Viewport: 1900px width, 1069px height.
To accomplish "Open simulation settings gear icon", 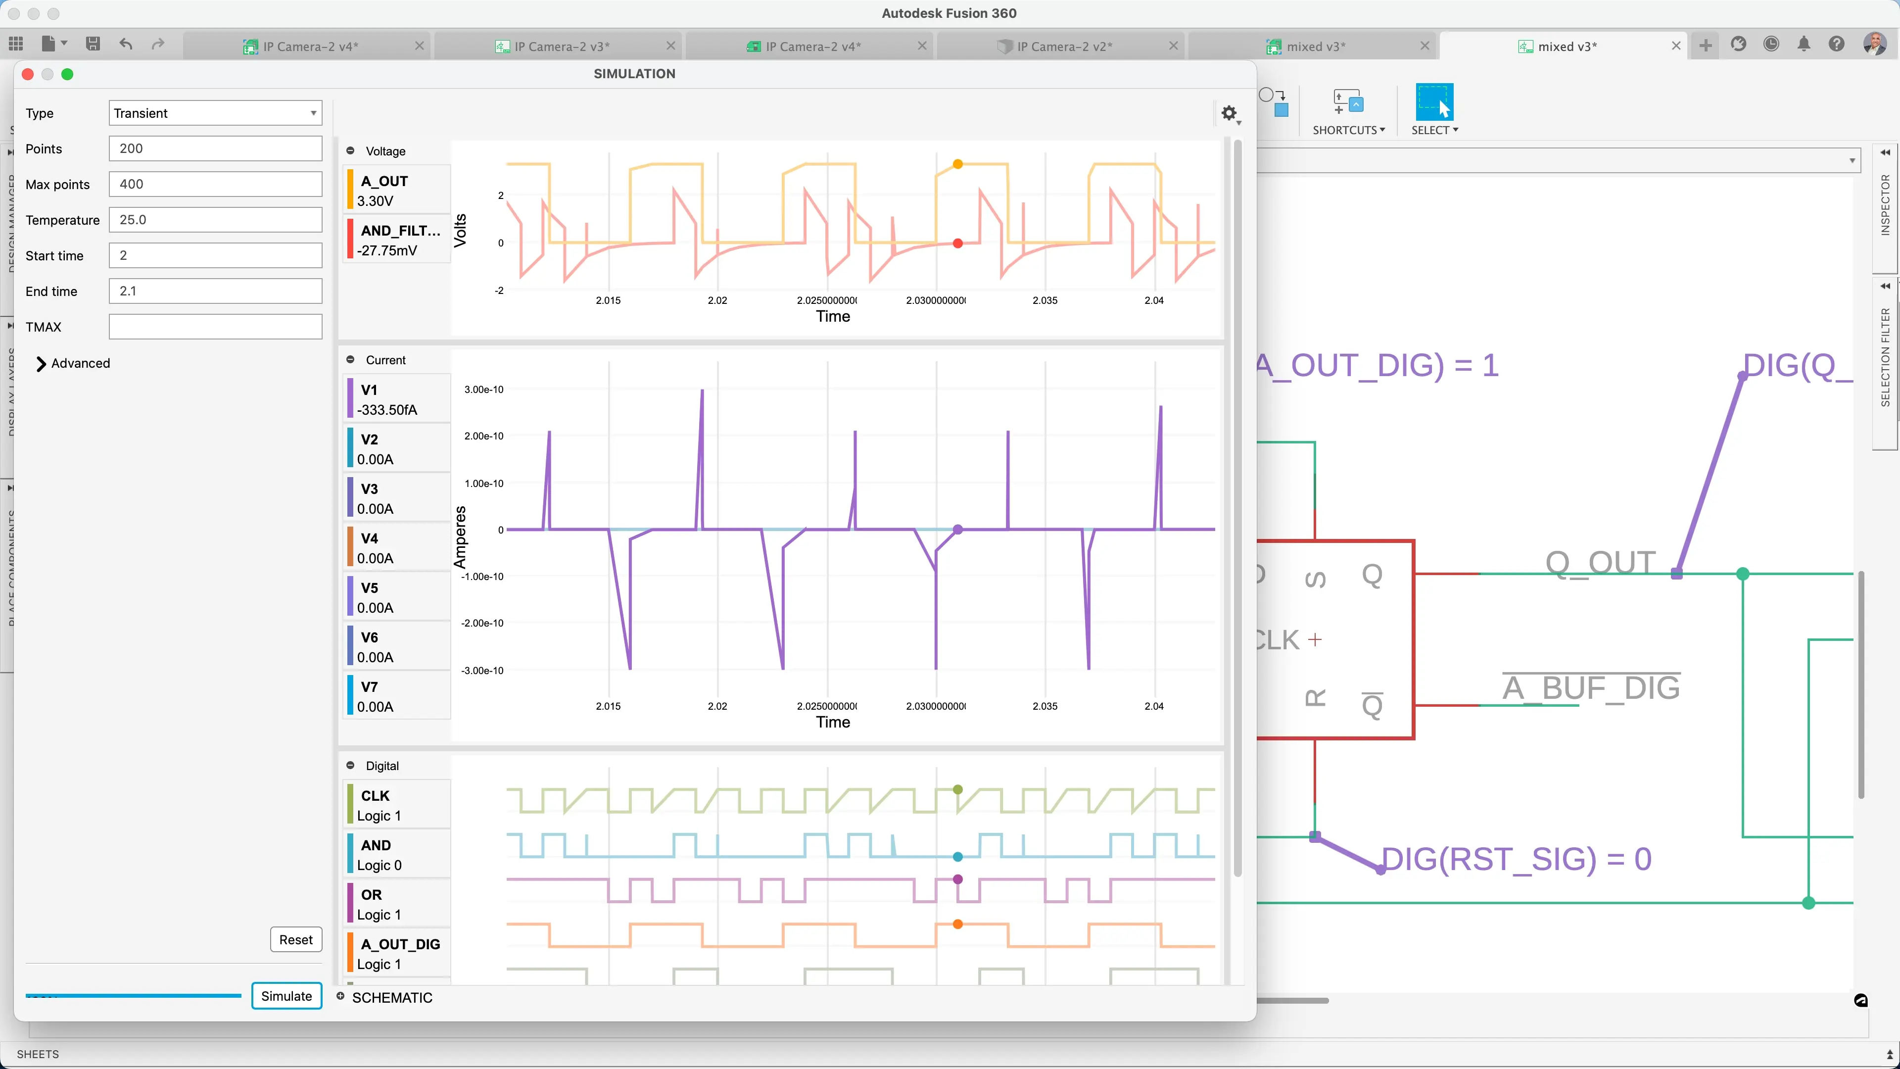I will tap(1229, 114).
